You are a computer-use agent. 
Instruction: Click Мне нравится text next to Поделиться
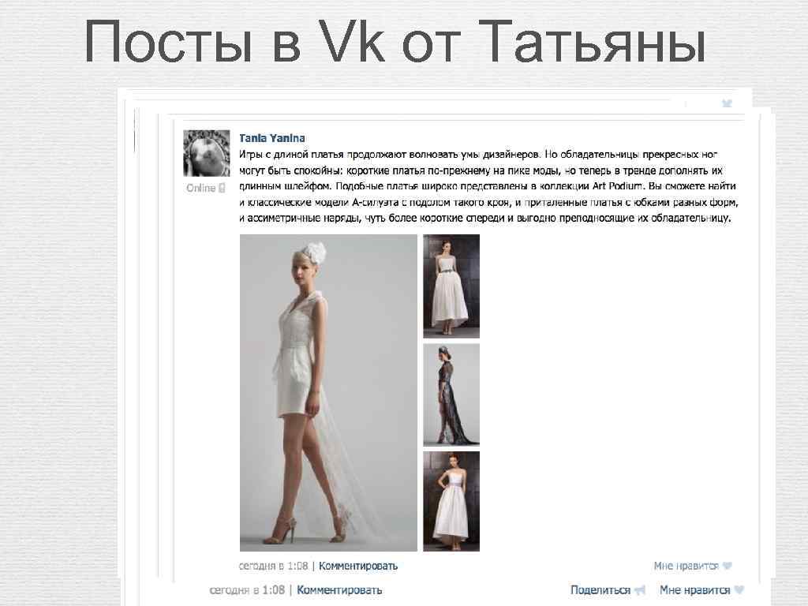pos(694,590)
